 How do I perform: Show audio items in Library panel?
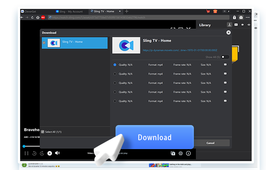249,25
